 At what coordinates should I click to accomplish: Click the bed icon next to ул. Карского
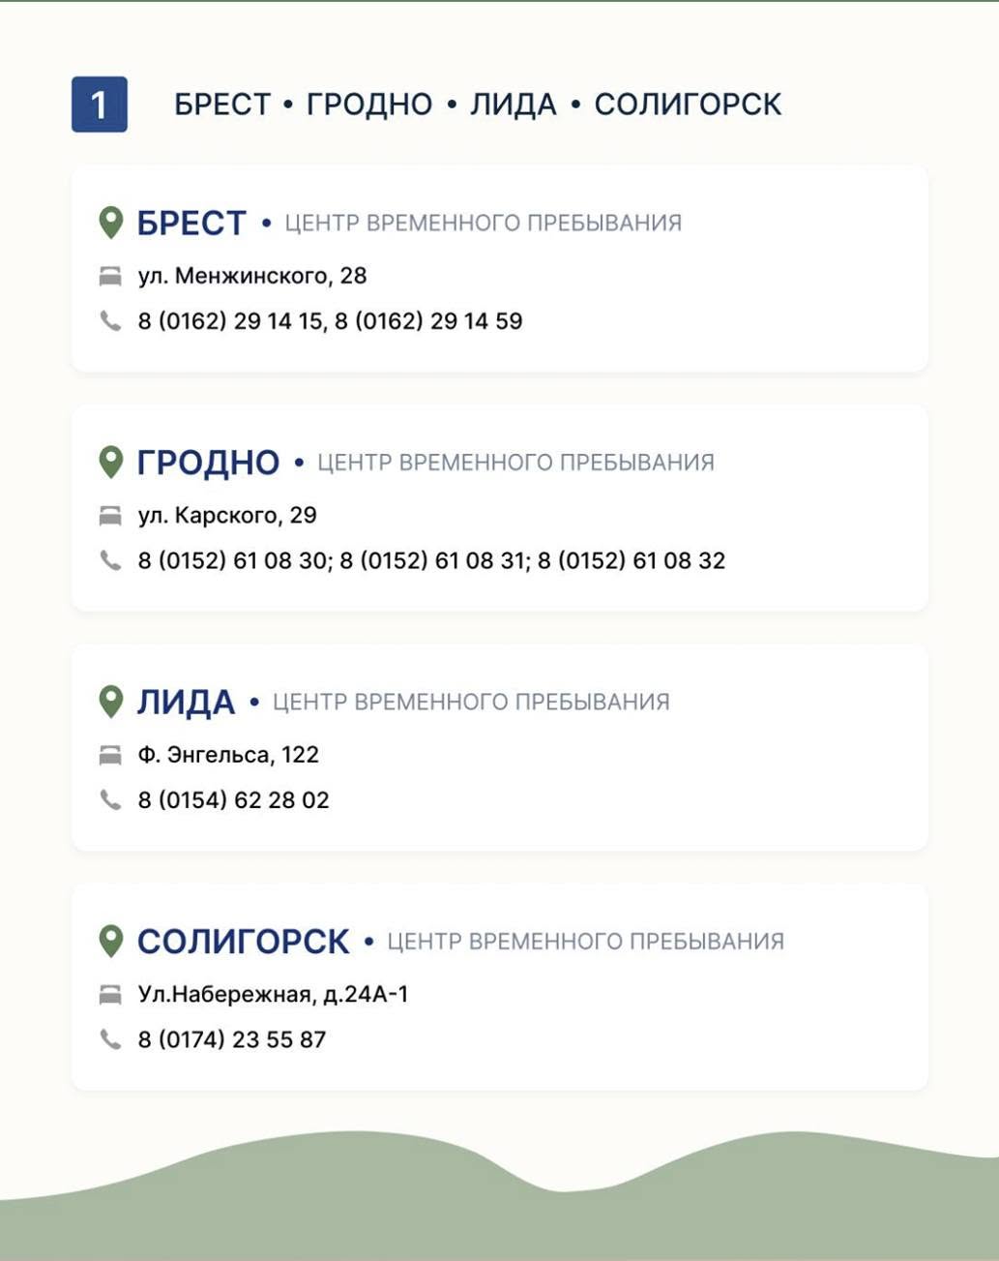point(110,516)
